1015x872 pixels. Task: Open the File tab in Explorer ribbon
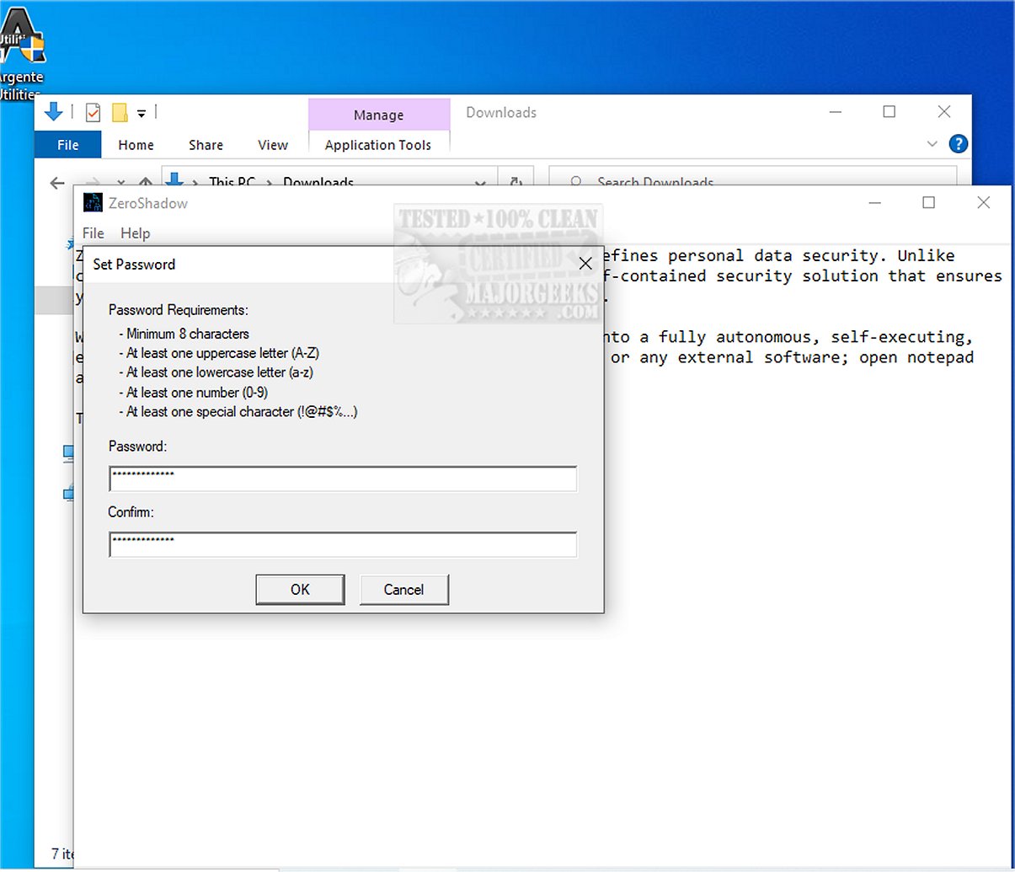click(67, 145)
